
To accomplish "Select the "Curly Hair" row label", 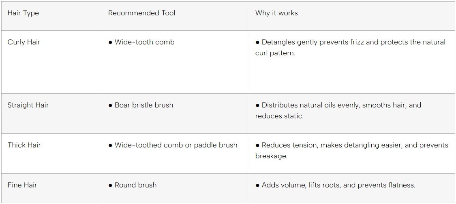I will point(24,42).
